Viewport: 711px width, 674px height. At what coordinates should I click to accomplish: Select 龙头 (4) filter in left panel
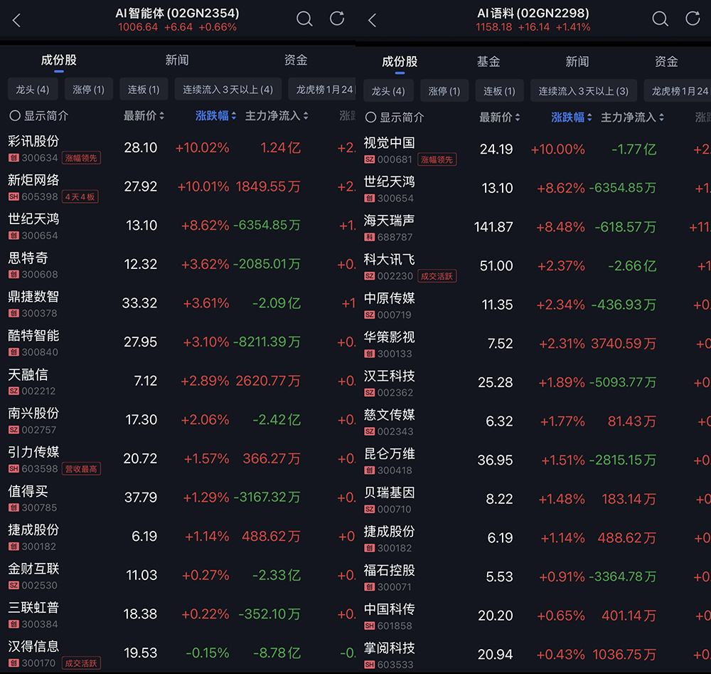(x=33, y=90)
